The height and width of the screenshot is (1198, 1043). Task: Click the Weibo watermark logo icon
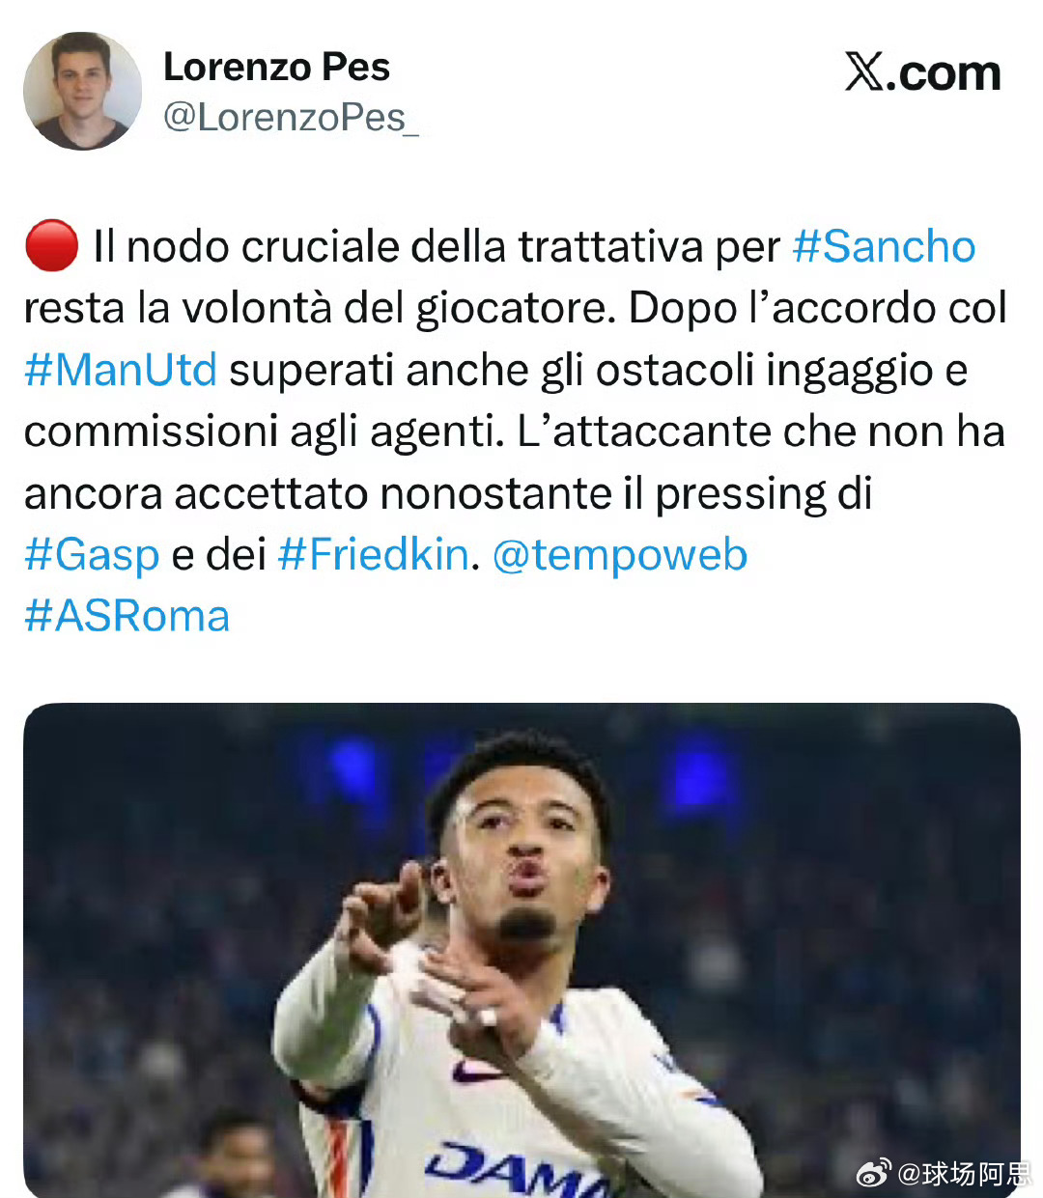[x=873, y=1173]
